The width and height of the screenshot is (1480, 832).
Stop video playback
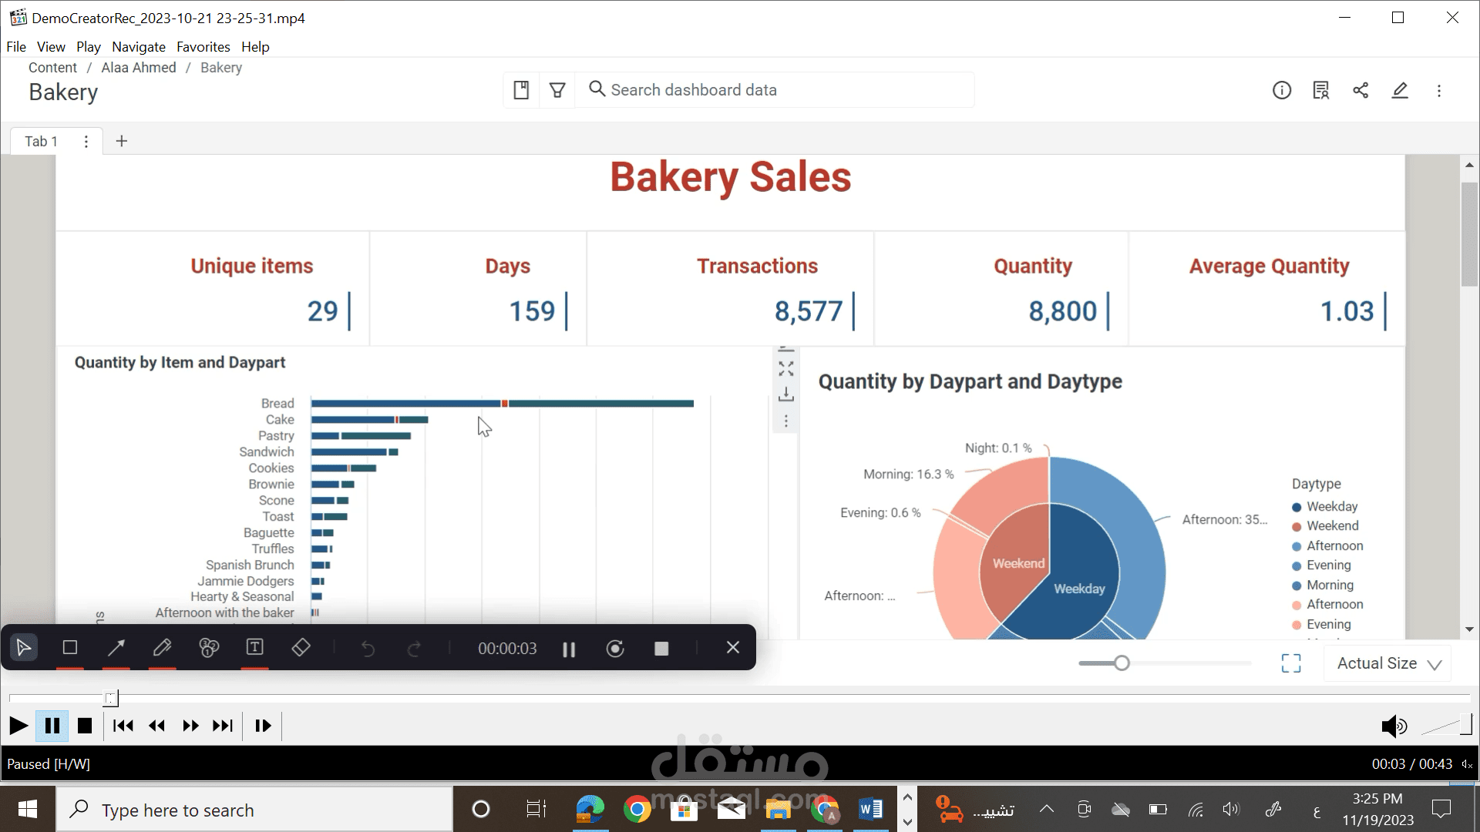click(x=85, y=726)
